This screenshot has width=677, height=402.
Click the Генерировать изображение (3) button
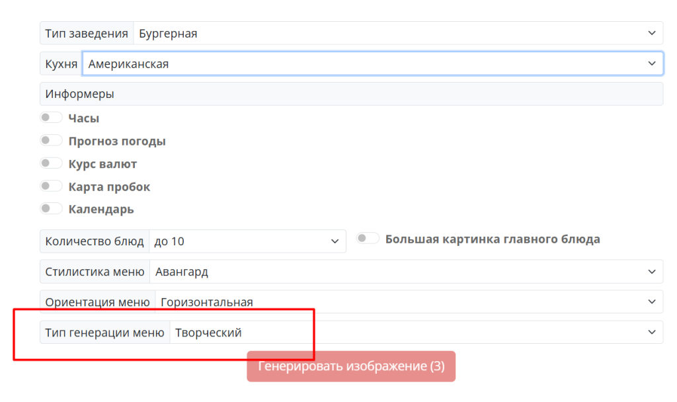tap(351, 366)
